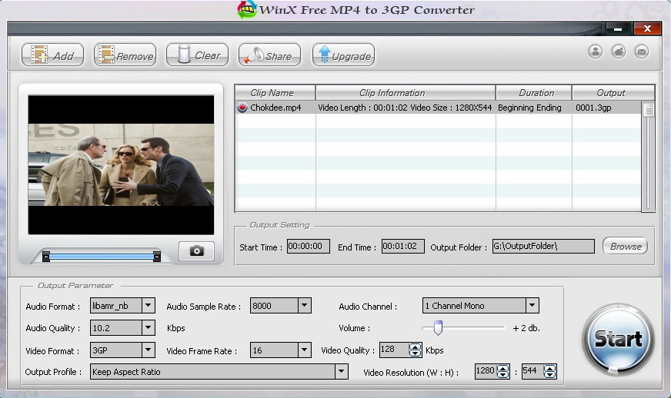671x398 pixels.
Task: Click the Start Time field
Action: (308, 246)
